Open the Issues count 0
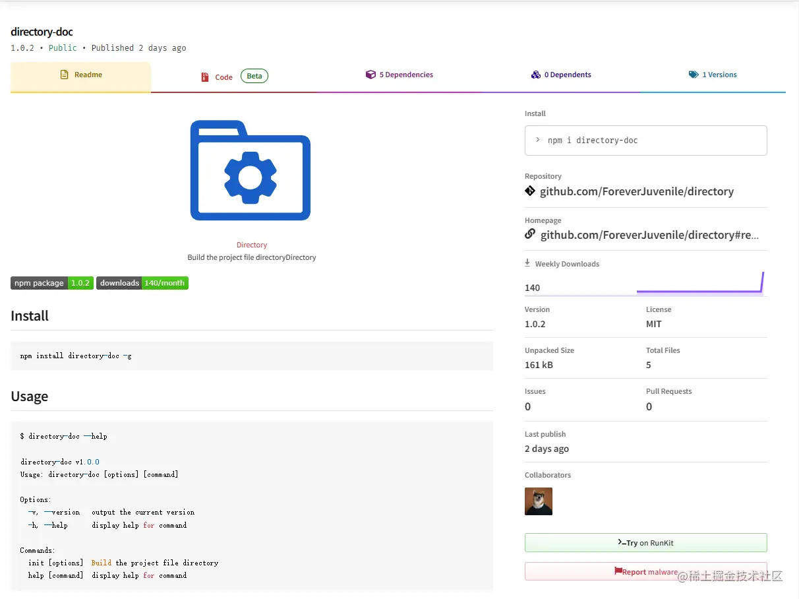Viewport: 799px width, 599px height. 527,406
